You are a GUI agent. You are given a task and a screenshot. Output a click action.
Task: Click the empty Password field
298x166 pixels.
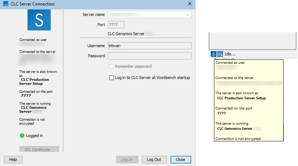[150, 56]
